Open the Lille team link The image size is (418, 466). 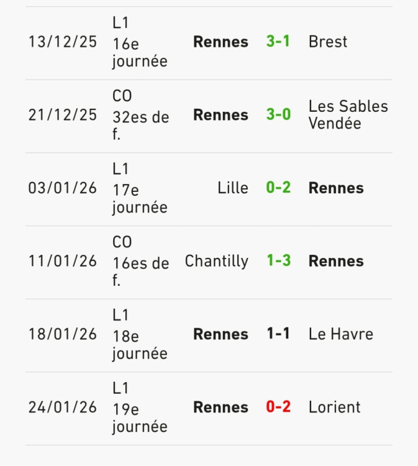233,188
